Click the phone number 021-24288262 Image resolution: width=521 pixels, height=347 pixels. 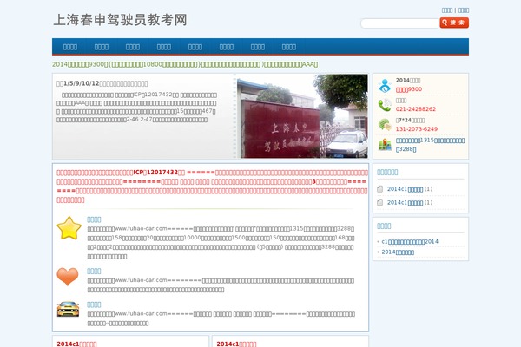(416, 109)
